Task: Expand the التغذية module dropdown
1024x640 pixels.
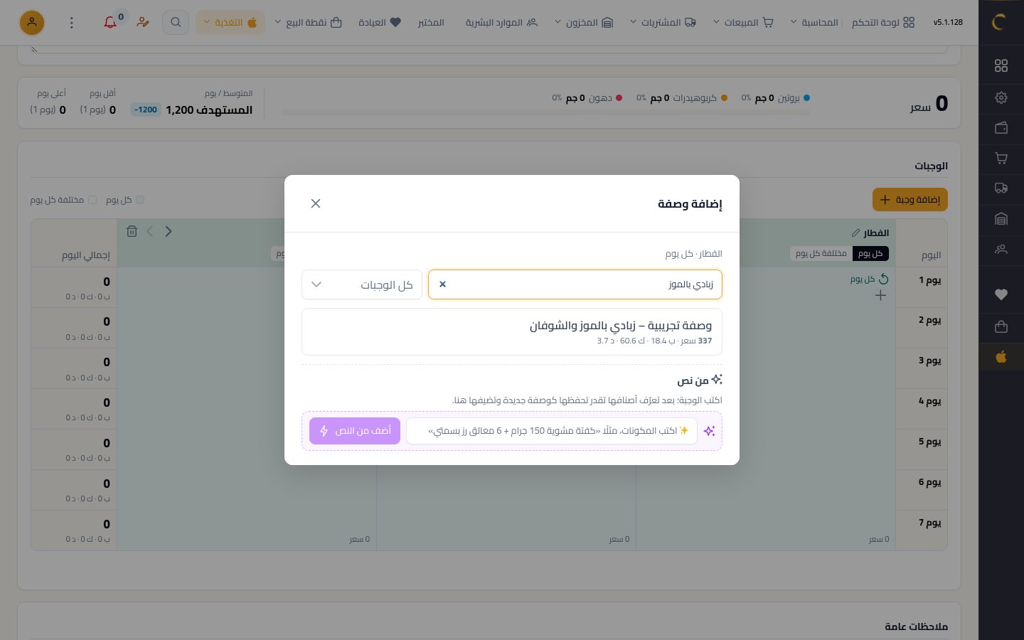Action: coord(230,22)
